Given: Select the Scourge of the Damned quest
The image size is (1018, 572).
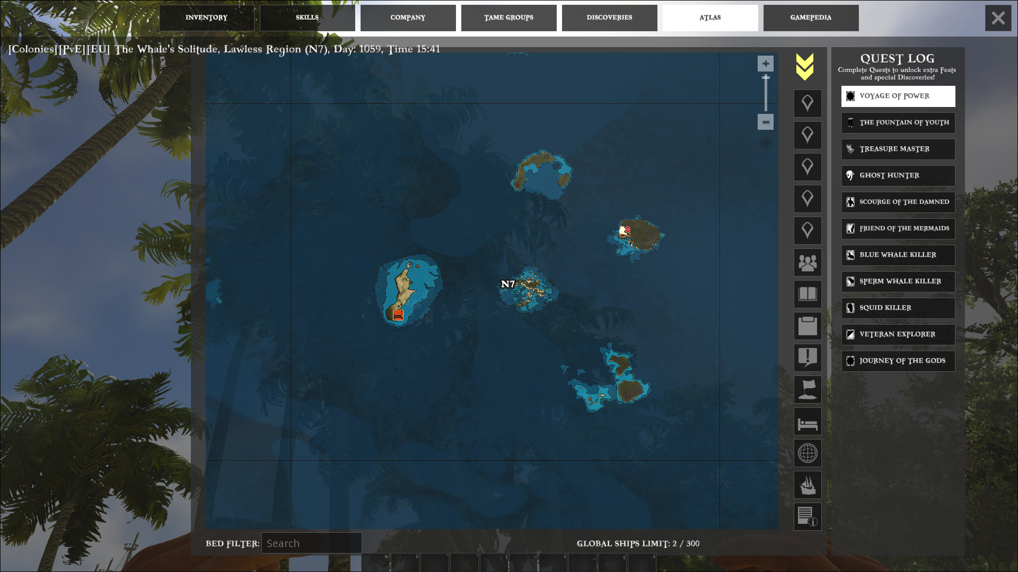Looking at the screenshot, I should tap(898, 202).
